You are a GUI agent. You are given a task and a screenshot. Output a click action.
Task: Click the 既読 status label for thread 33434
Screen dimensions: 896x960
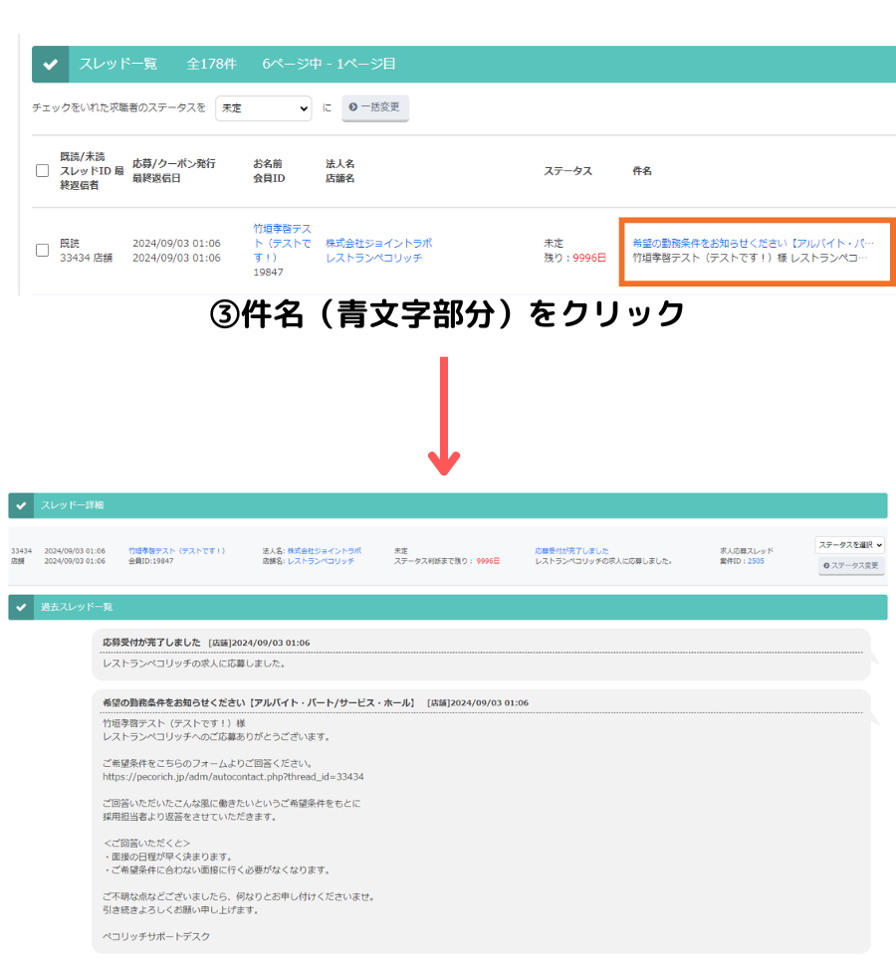(x=72, y=242)
